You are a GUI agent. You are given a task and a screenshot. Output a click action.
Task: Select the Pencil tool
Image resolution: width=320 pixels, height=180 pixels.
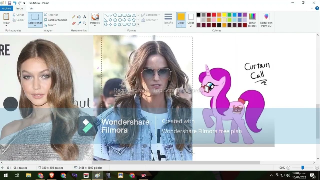point(73,17)
